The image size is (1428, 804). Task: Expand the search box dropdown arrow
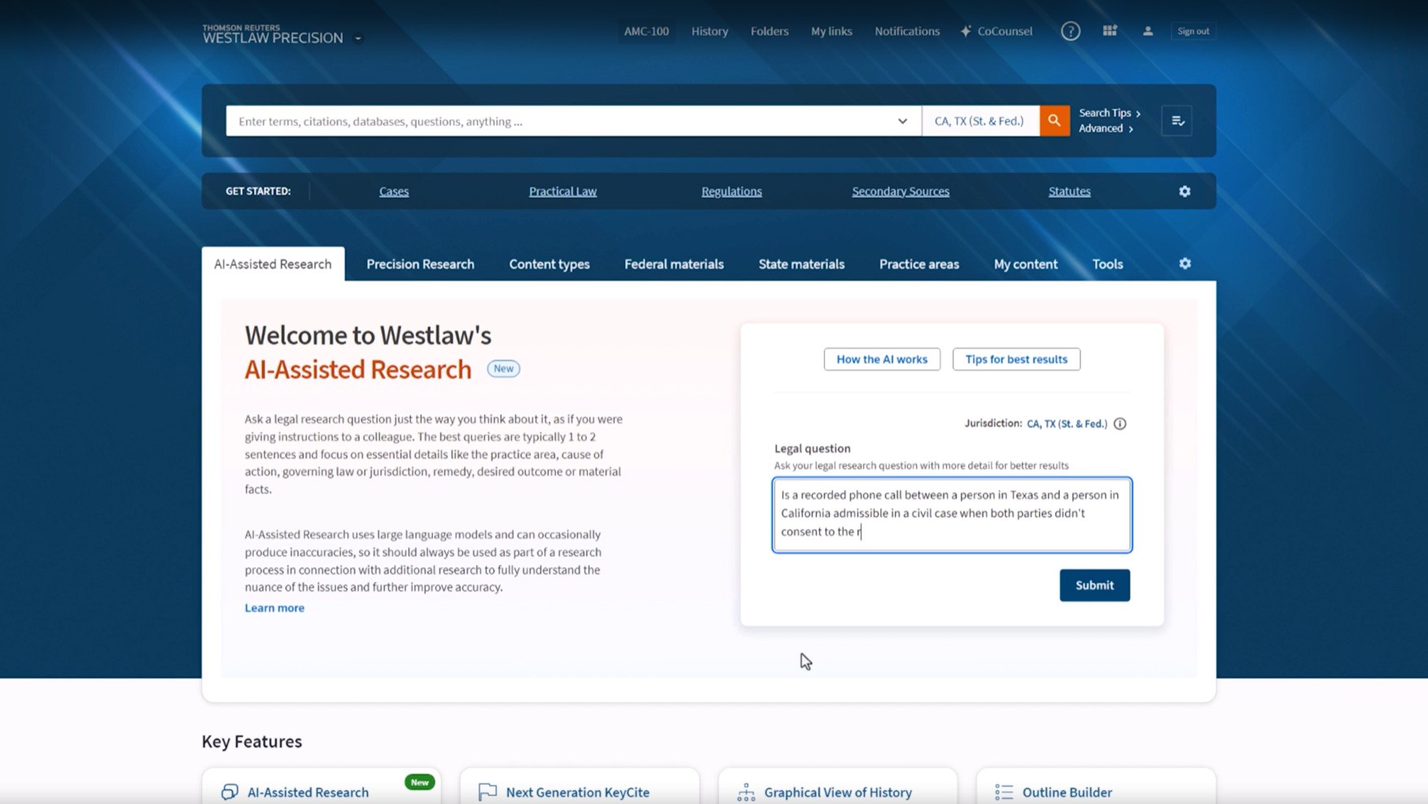[902, 121]
